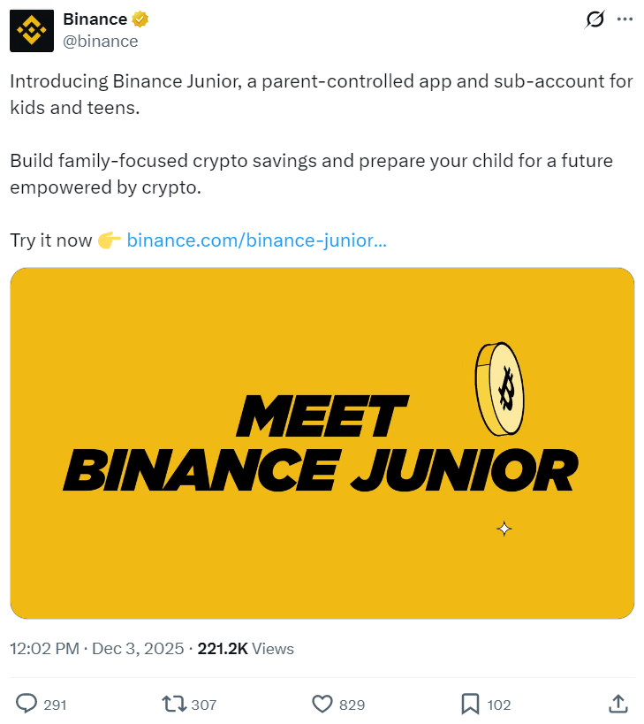The height and width of the screenshot is (724, 644).
Task: Open the Grok slashed-circle icon
Action: point(595,19)
